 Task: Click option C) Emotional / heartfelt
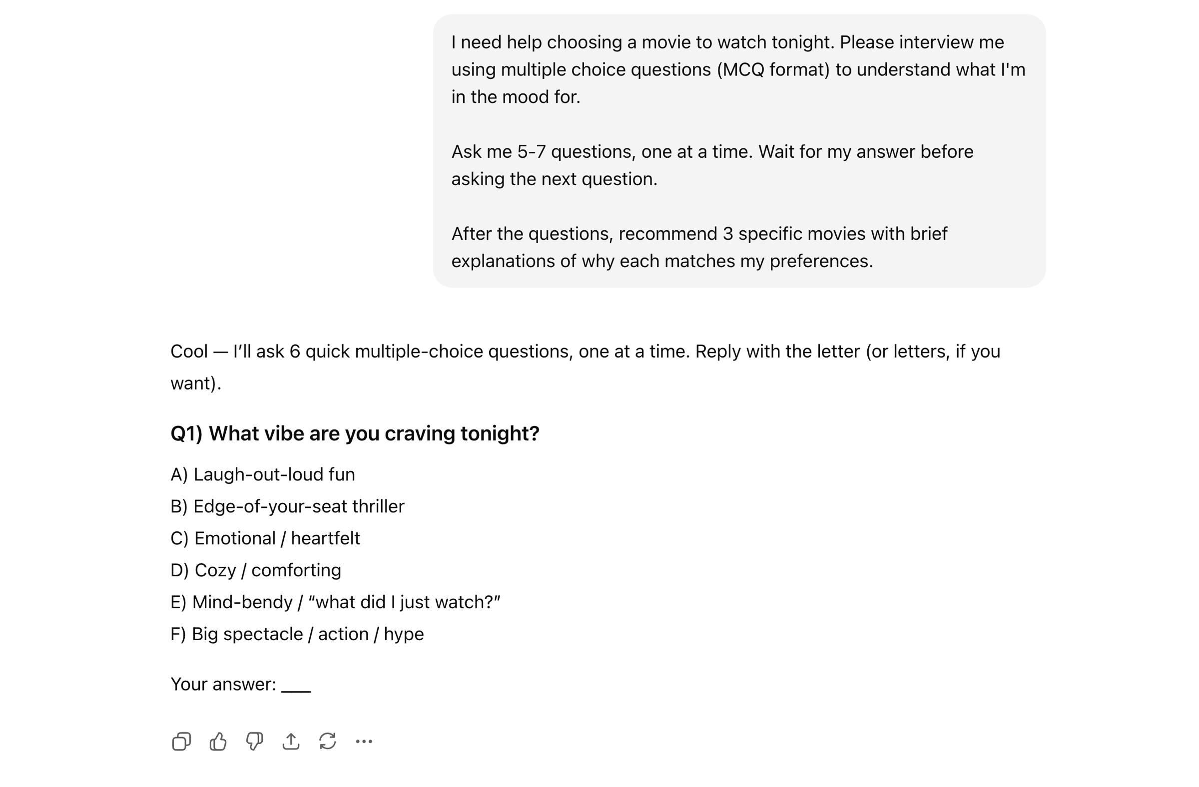pos(265,538)
